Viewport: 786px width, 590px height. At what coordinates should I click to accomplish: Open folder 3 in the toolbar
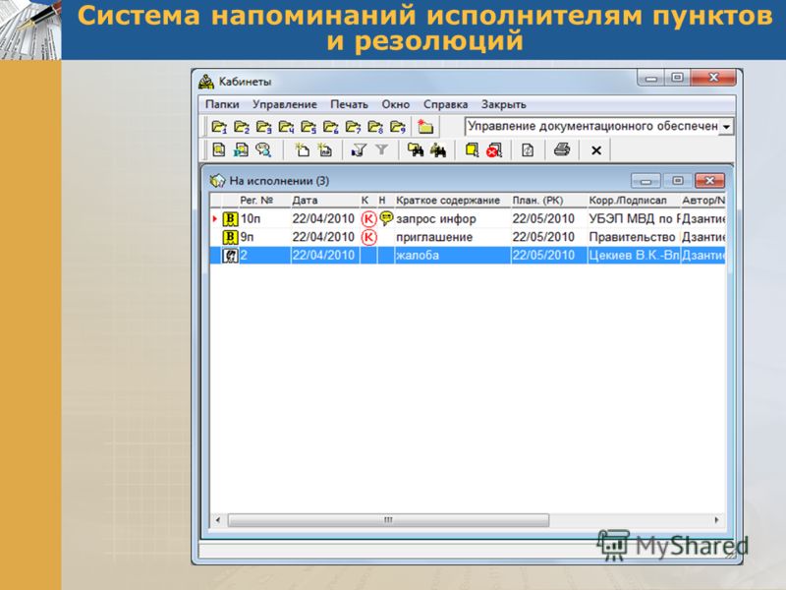tap(263, 127)
